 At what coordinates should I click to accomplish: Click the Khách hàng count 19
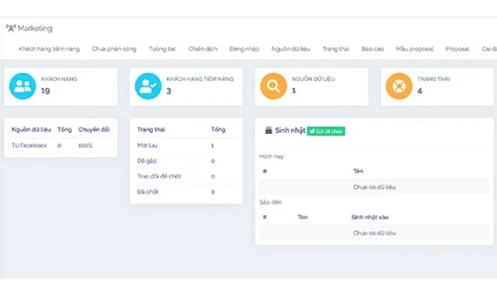45,90
